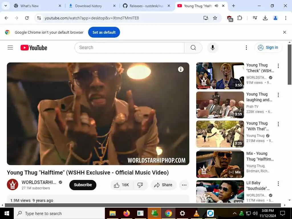Click the horizontal scrollbar at page bottom

tap(143, 205)
